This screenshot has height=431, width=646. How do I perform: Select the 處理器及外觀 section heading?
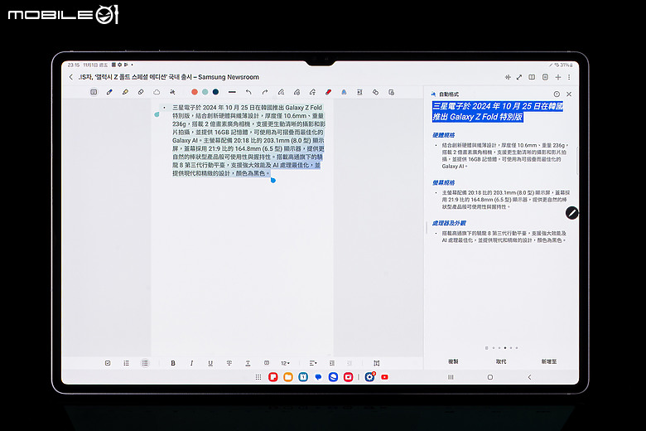coord(449,223)
